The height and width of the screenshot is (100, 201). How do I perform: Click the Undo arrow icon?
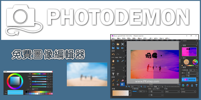point(113,54)
